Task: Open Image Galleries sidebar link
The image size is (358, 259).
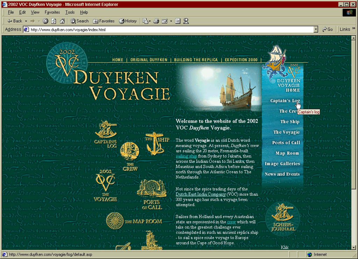Action: pyautogui.click(x=282, y=164)
